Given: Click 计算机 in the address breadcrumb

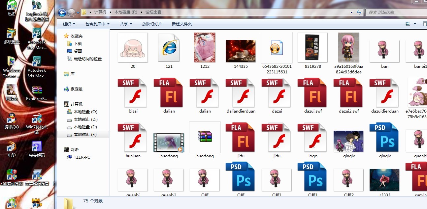Looking at the screenshot, I should [x=100, y=12].
